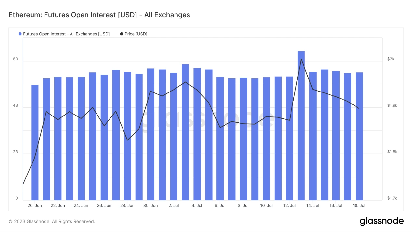Click the 4. Jul date label
The image size is (414, 232).
pos(197,206)
